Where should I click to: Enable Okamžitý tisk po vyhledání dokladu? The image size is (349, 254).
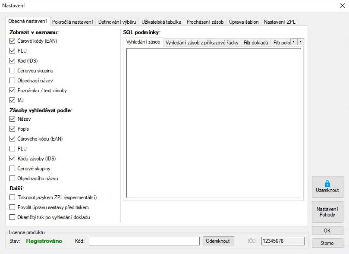click(x=13, y=217)
